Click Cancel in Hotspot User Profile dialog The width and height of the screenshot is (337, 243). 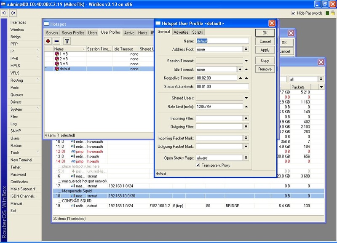click(265, 41)
